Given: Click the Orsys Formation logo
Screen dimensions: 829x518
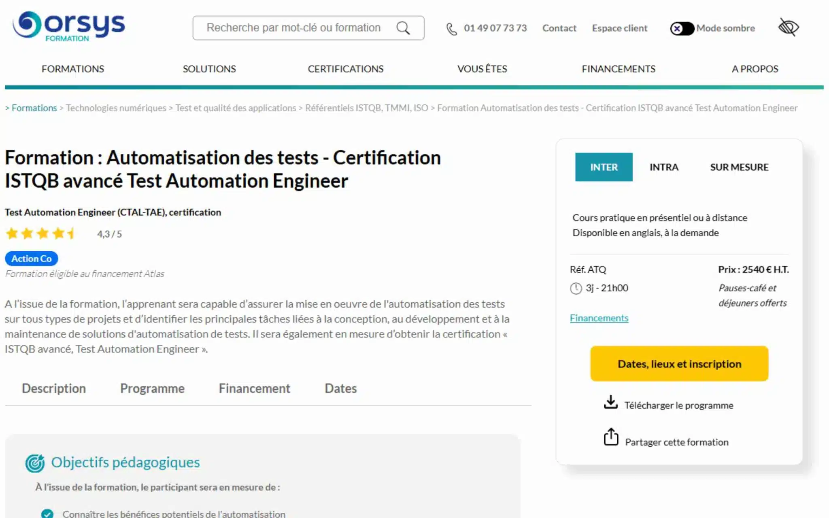Looking at the screenshot, I should [x=69, y=26].
